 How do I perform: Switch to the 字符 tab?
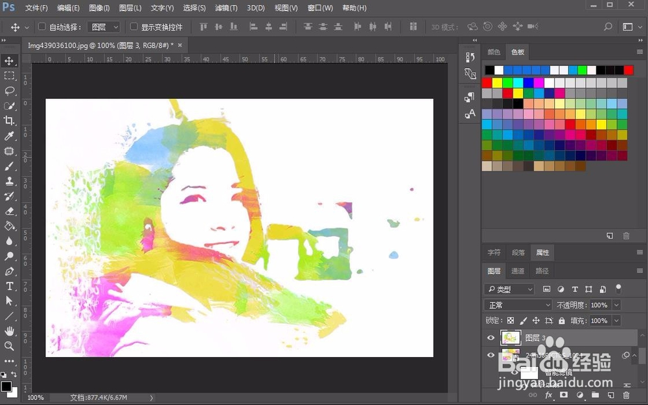(494, 252)
